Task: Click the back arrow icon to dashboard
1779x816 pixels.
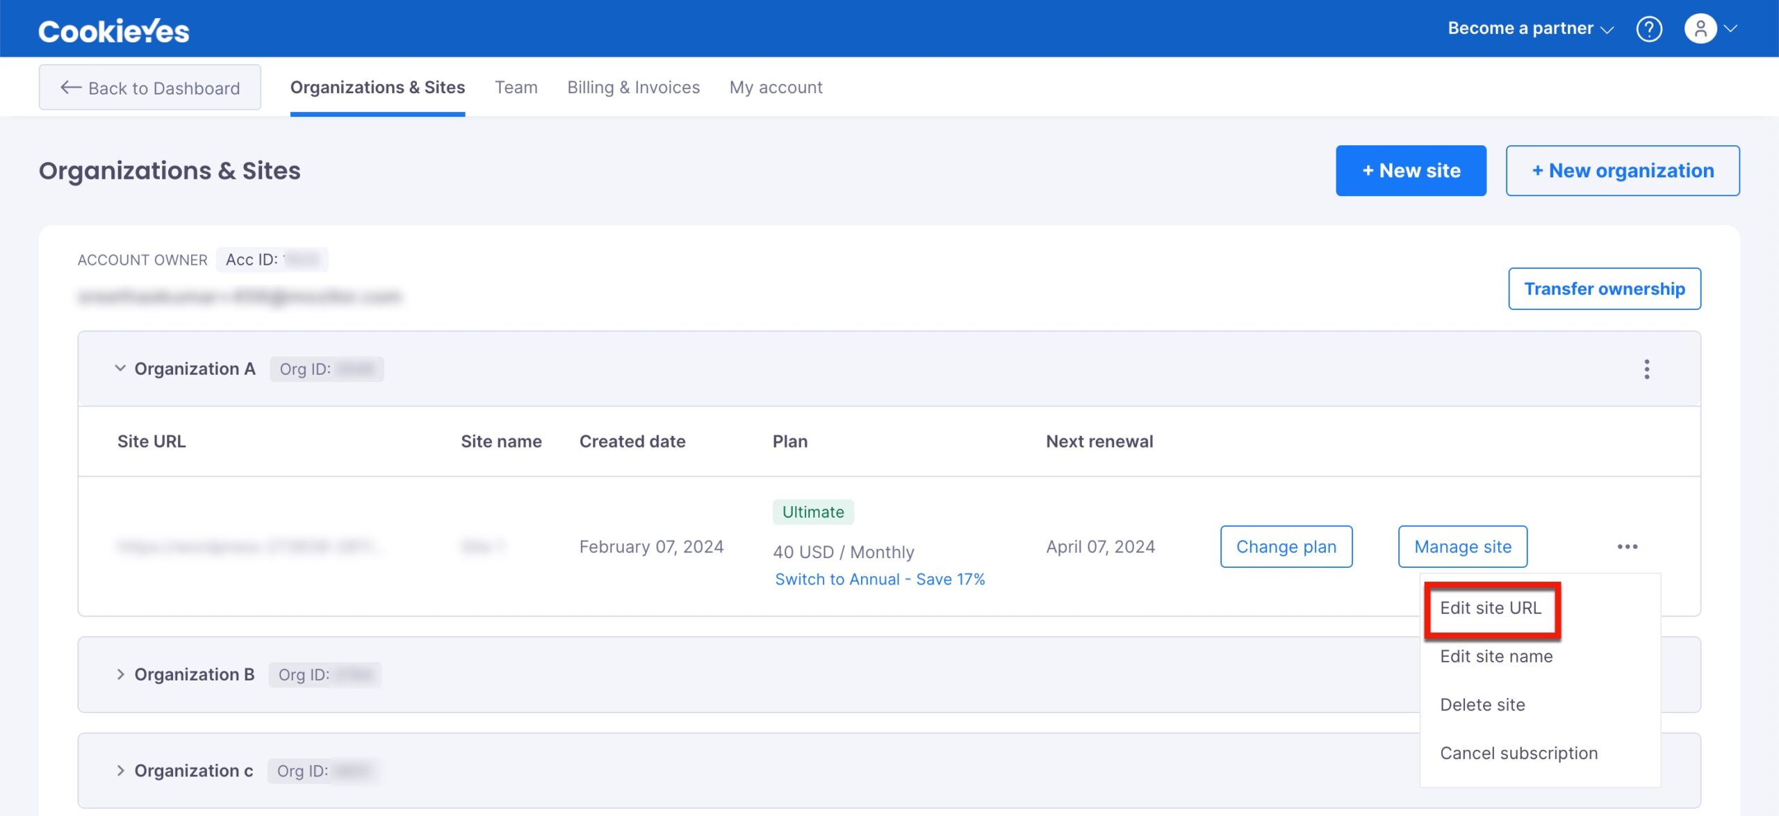Action: click(69, 86)
